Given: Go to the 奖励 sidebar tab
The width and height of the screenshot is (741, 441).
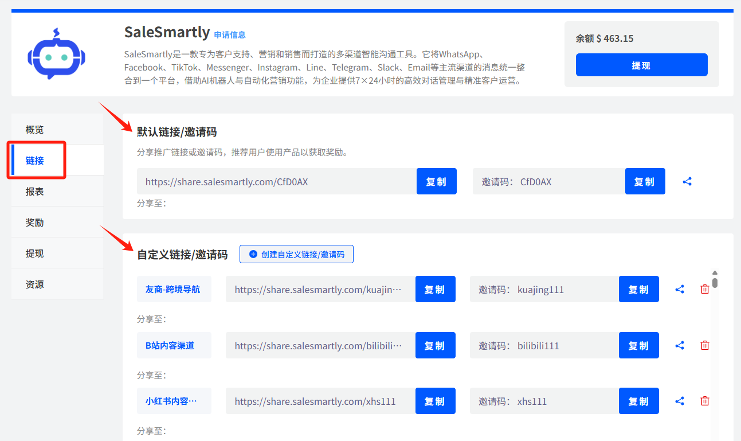Looking at the screenshot, I should pyautogui.click(x=57, y=222).
